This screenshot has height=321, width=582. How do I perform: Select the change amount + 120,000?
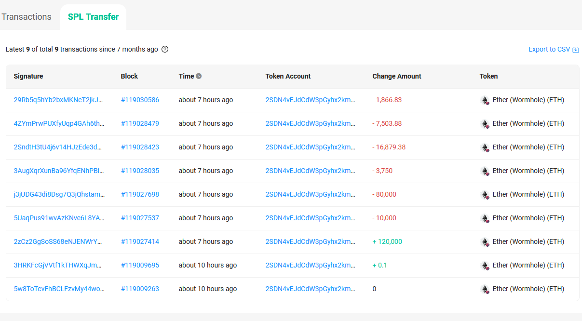coord(387,241)
